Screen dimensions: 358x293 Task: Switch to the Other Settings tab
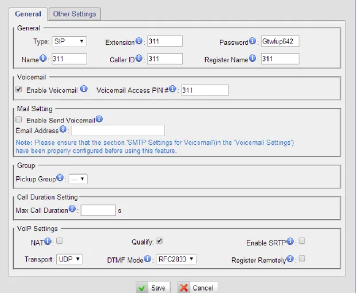tap(74, 14)
